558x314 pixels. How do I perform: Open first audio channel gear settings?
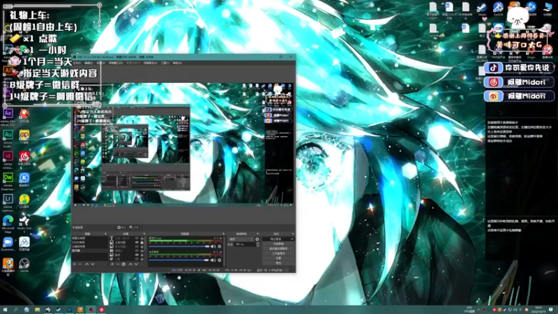click(220, 246)
